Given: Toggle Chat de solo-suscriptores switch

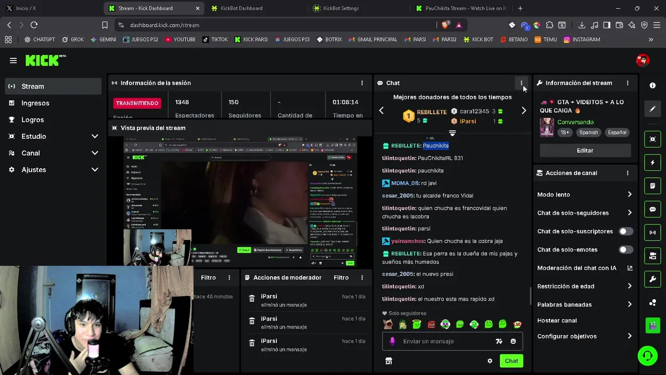Looking at the screenshot, I should [x=625, y=231].
